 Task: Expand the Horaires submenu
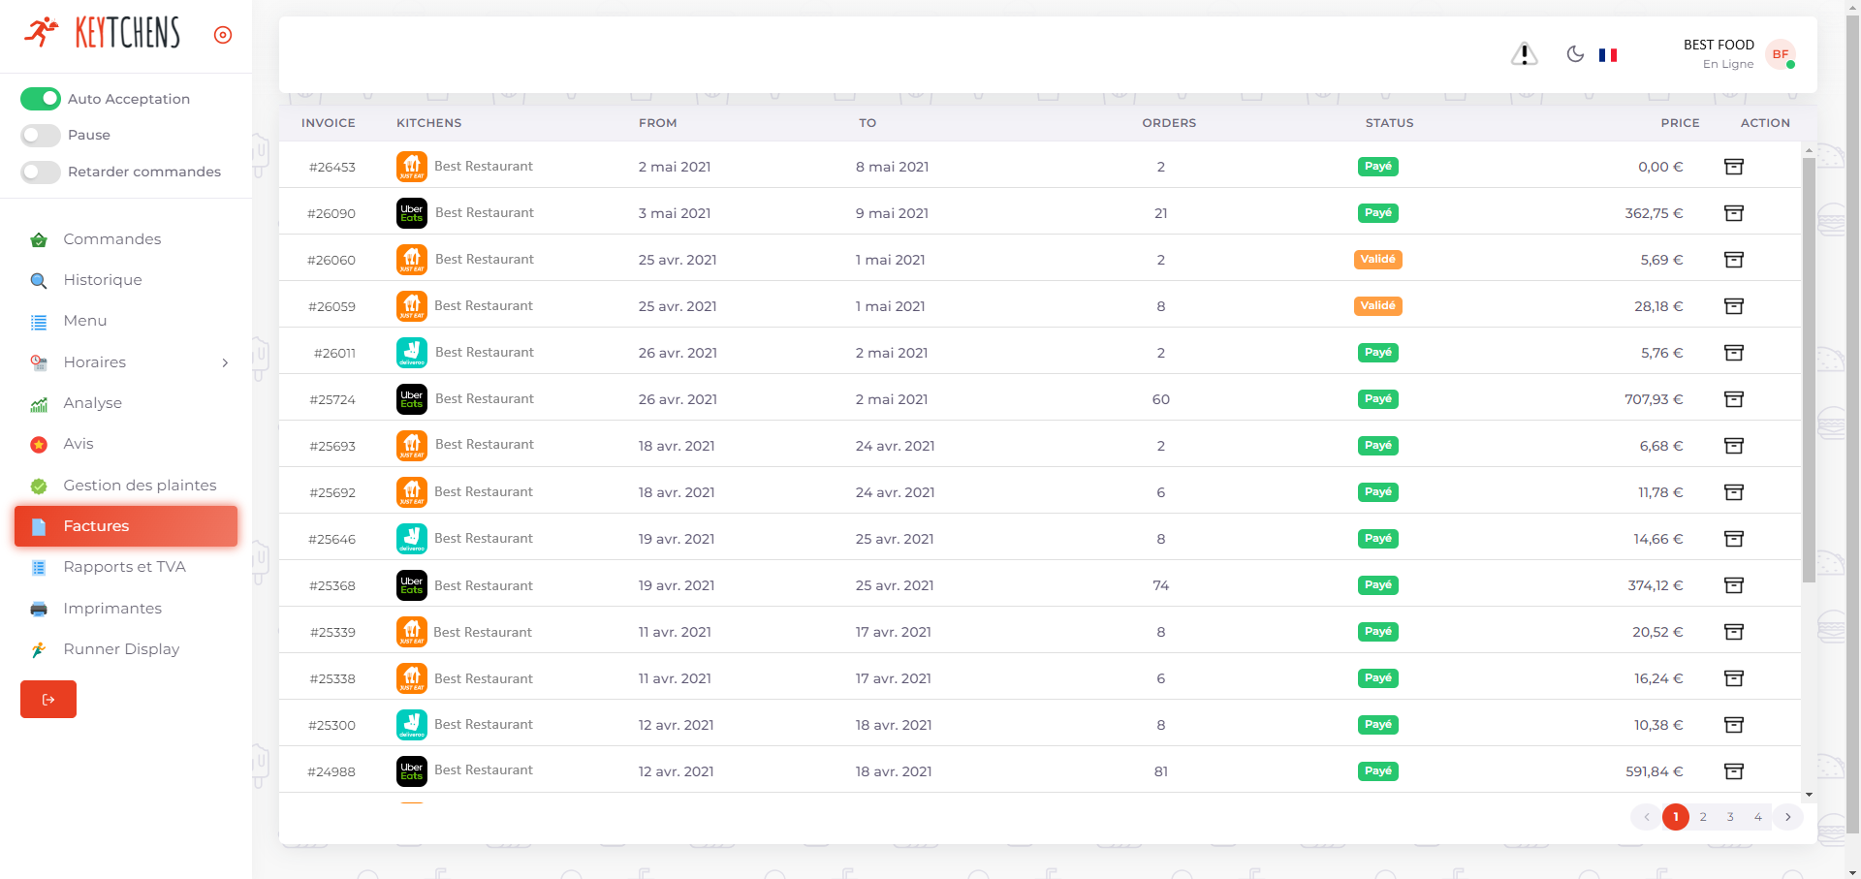coord(225,362)
